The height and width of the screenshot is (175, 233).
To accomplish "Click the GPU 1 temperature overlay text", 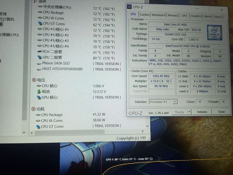I will coord(129,159).
